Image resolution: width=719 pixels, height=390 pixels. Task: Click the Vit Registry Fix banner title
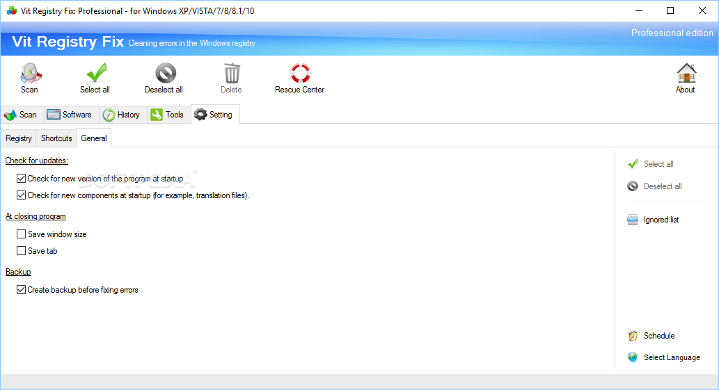[68, 42]
